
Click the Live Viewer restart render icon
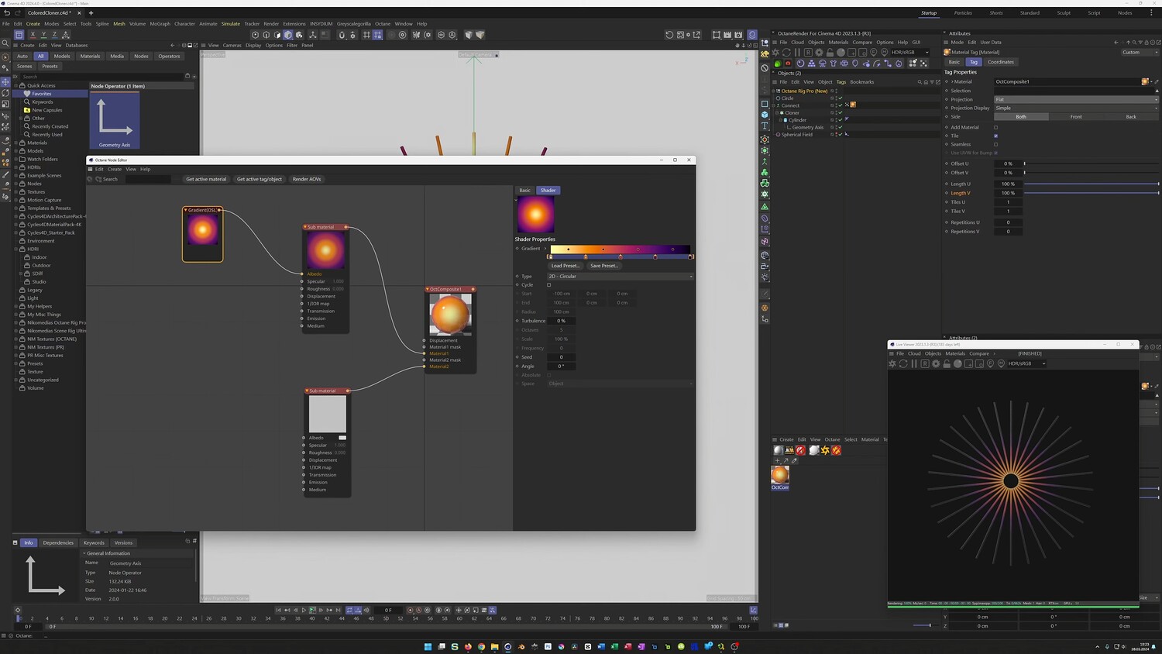pyautogui.click(x=903, y=363)
